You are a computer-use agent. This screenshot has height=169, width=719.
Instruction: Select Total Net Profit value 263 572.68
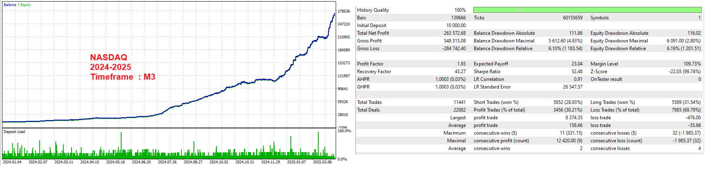[x=455, y=33]
